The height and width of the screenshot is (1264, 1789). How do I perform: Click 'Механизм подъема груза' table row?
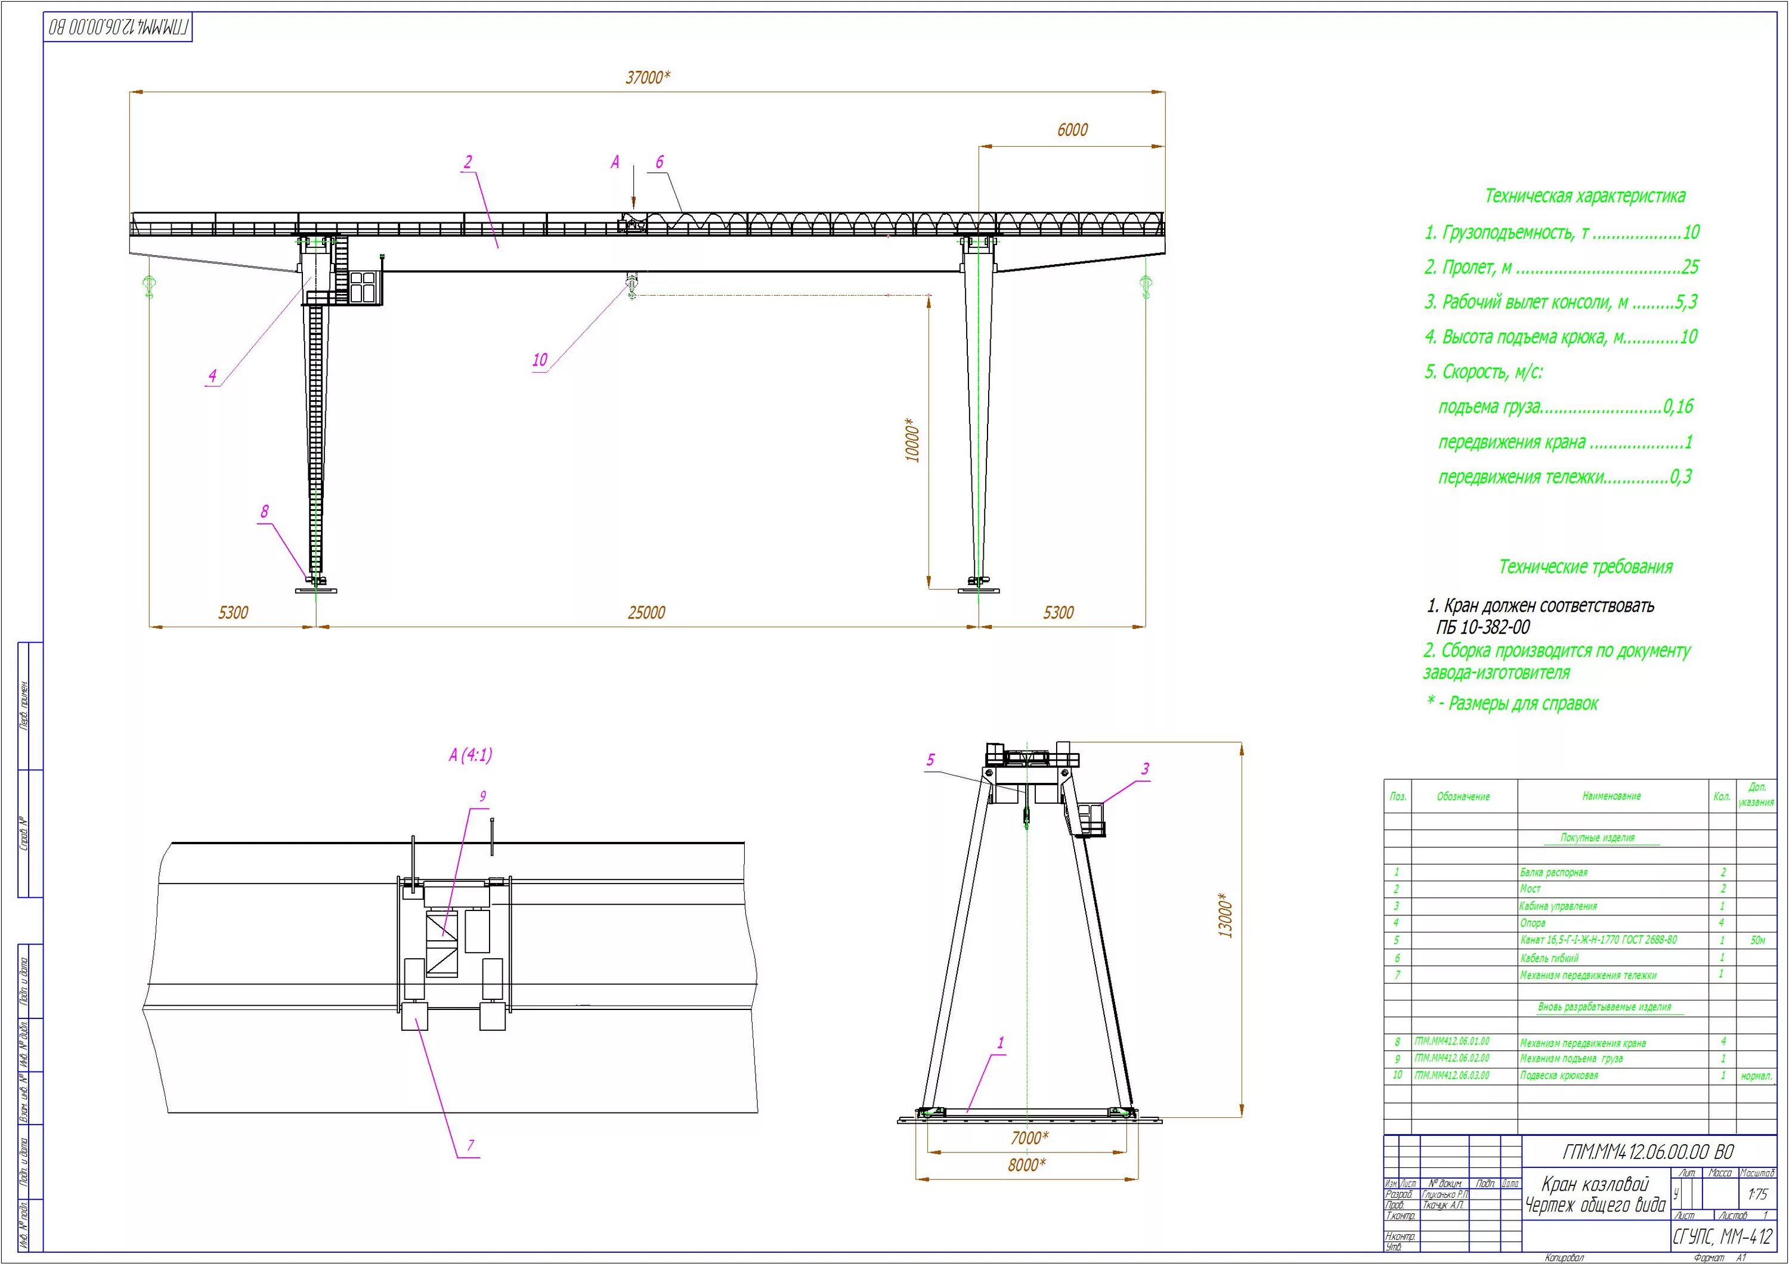point(1571,1058)
